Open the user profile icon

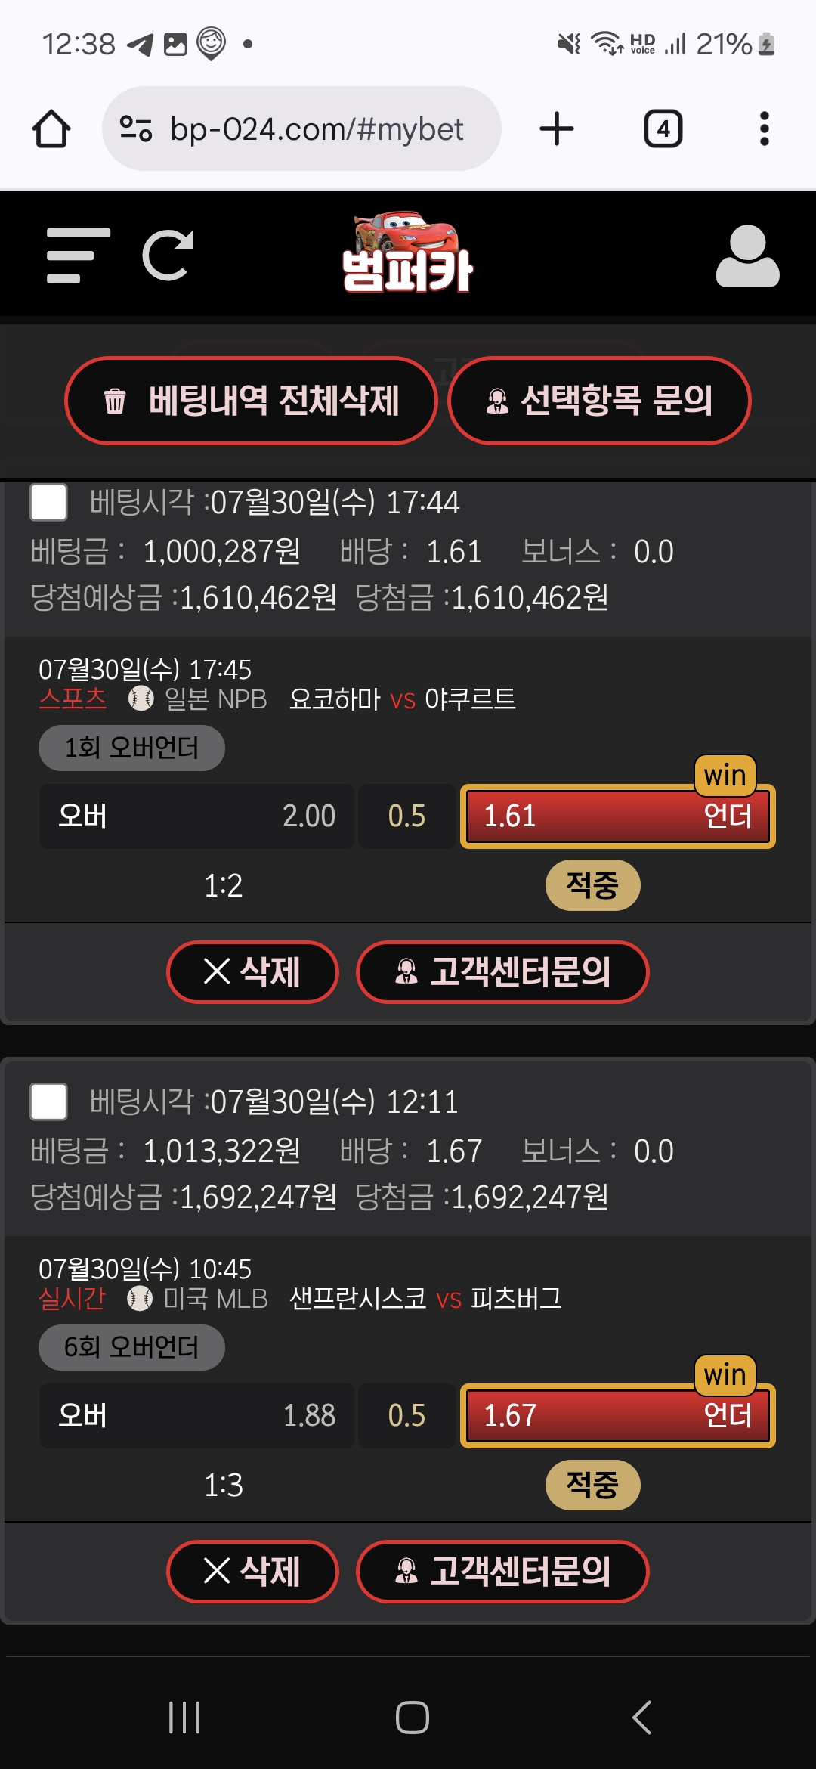pos(747,256)
